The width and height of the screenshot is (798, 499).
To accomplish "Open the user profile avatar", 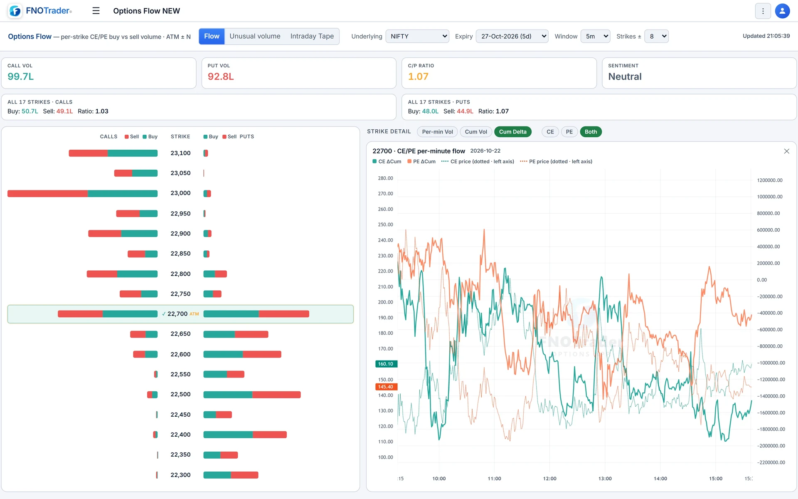I will coord(782,11).
